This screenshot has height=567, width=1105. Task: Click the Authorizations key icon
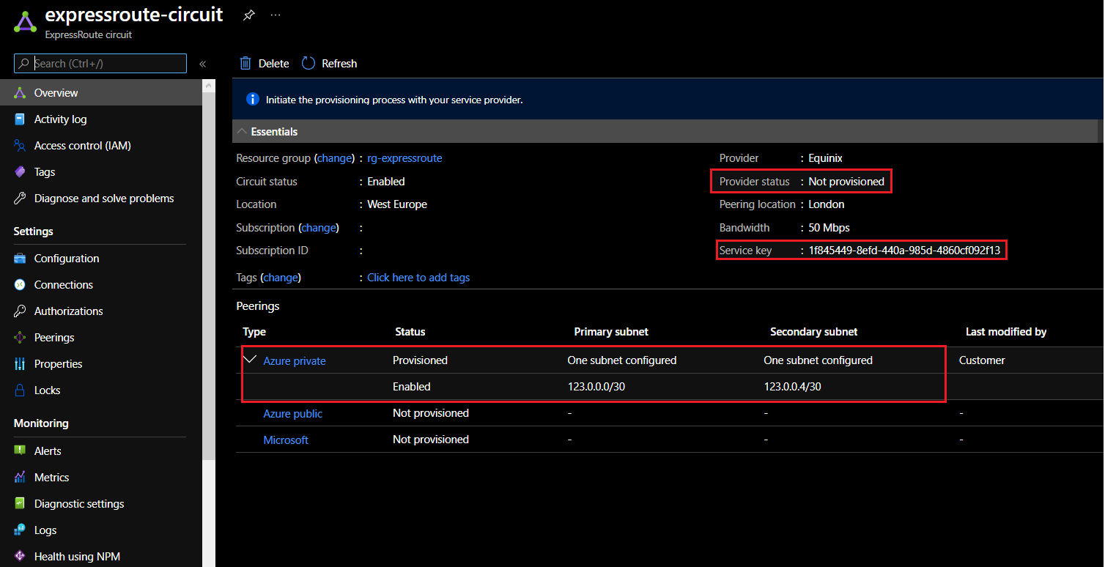(x=20, y=311)
